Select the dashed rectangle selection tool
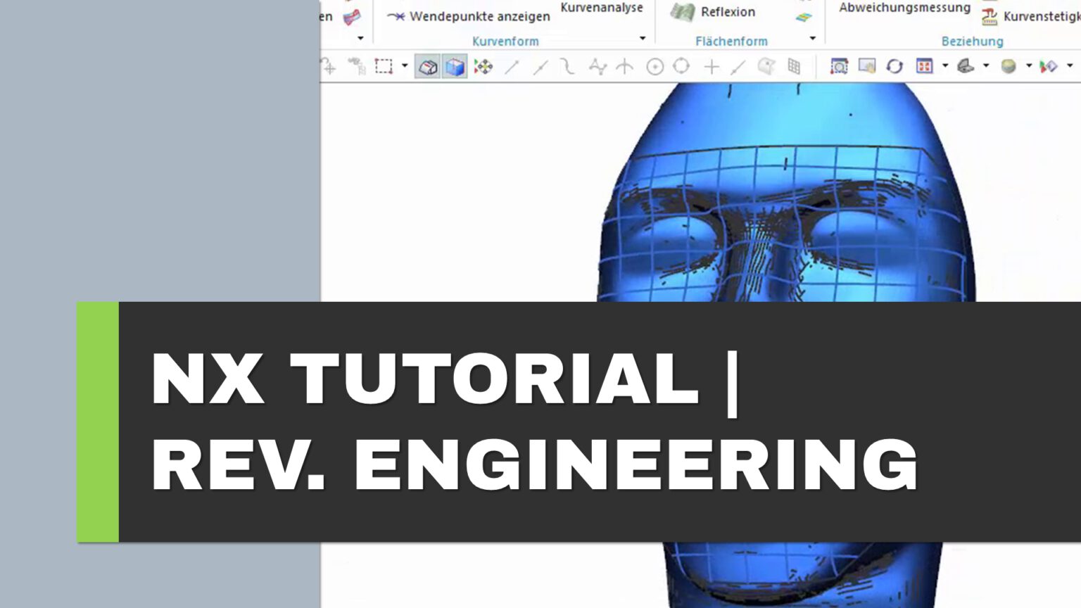 [384, 66]
